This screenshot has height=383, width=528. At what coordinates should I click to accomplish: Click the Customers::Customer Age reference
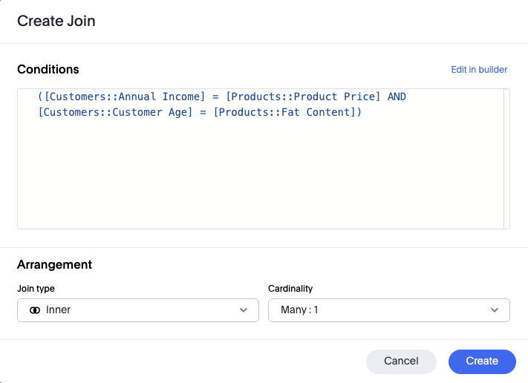(x=118, y=113)
